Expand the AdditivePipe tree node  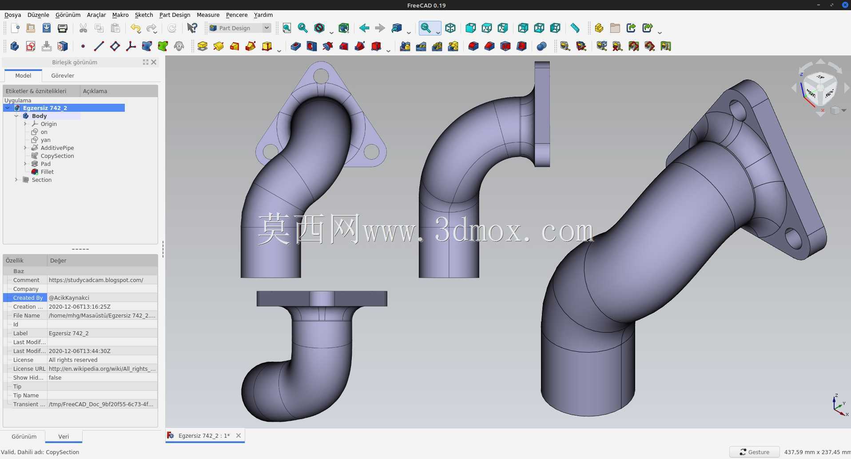coord(25,148)
